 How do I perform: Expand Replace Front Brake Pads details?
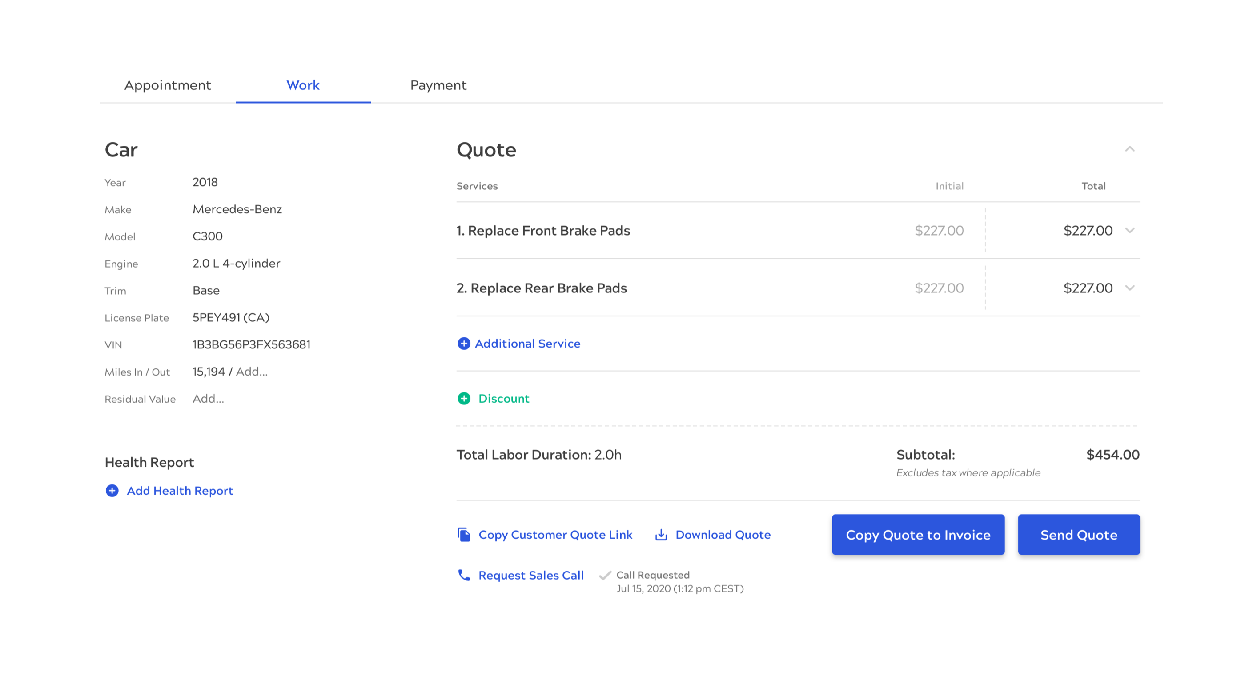click(1129, 230)
